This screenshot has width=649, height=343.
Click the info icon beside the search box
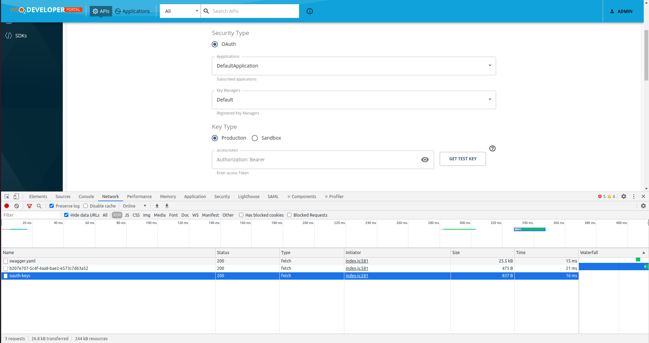pos(310,11)
